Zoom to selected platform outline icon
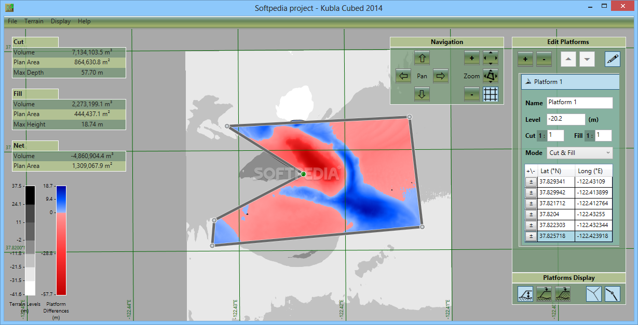Image resolution: width=638 pixels, height=325 pixels. point(491,76)
